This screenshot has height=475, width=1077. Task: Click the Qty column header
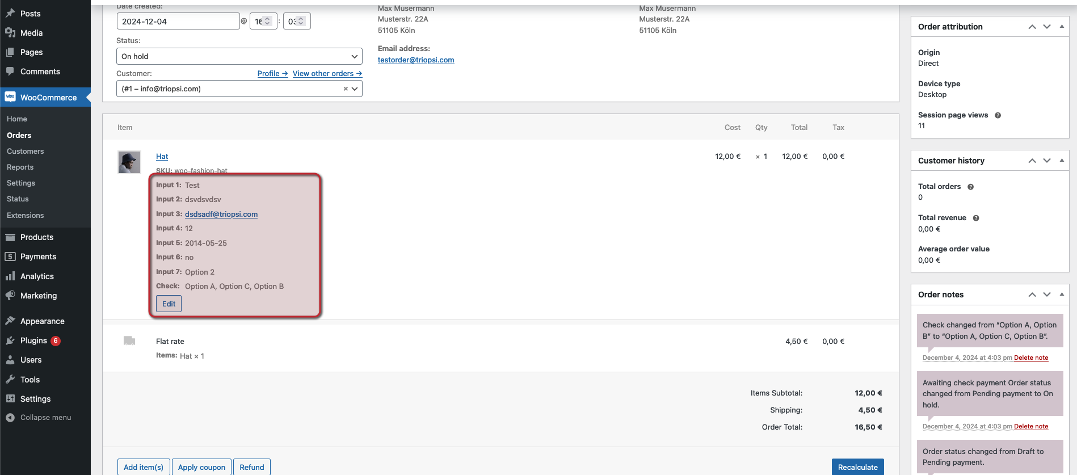coord(762,128)
